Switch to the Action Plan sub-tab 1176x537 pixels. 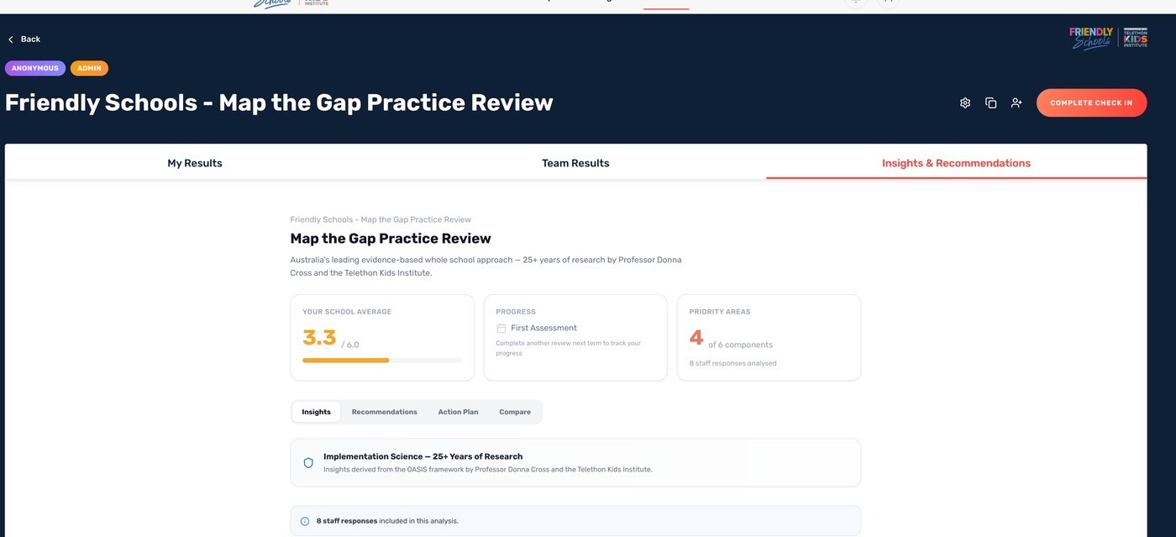[x=458, y=412]
